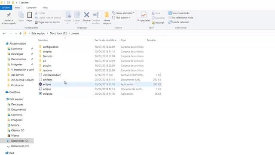The width and height of the screenshot is (275, 155).
Task: Click the Anclar al Acceso rápido pin icon
Action: [x=9, y=15]
